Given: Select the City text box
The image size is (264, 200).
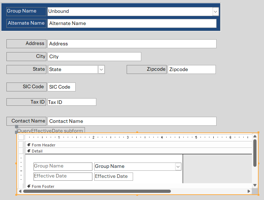Looking at the screenshot, I should pos(94,57).
